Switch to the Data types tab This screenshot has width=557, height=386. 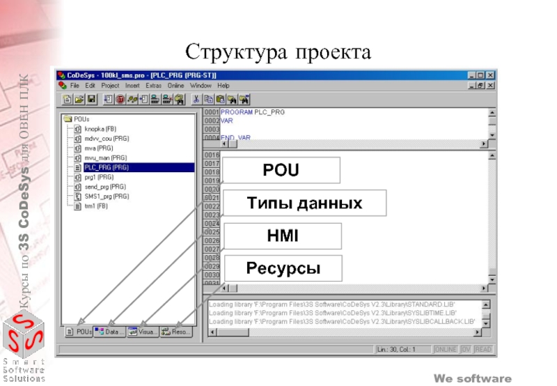(110, 332)
